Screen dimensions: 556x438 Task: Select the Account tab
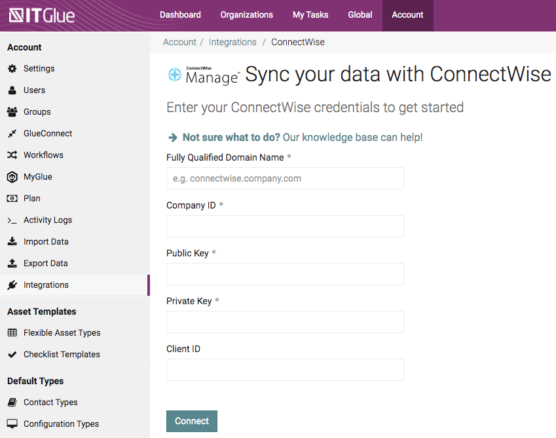(408, 16)
